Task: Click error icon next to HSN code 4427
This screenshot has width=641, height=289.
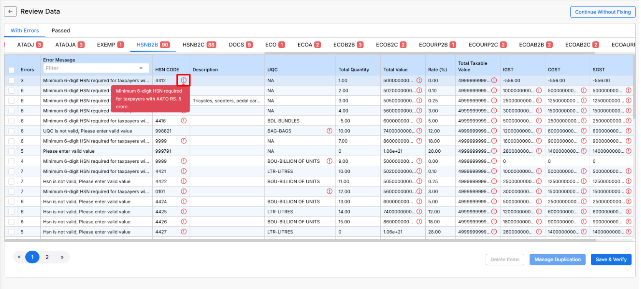Action: pyautogui.click(x=183, y=232)
